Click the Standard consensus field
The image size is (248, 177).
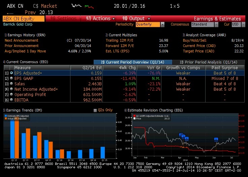[x=203, y=25]
